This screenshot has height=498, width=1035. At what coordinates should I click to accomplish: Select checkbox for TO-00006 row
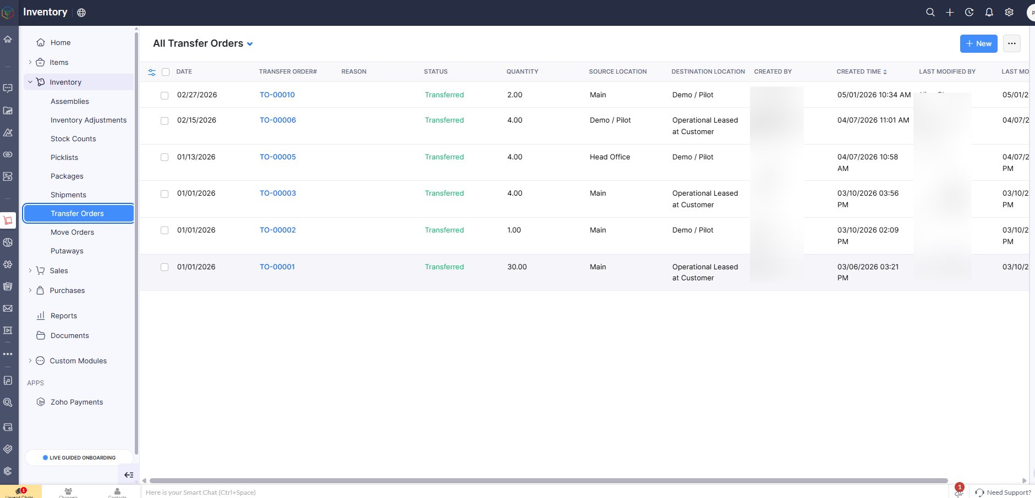point(165,121)
